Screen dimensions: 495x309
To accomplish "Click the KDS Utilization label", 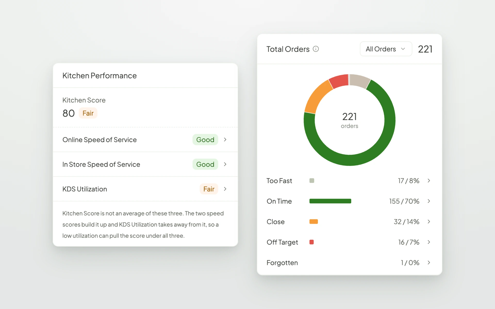I will coord(85,189).
